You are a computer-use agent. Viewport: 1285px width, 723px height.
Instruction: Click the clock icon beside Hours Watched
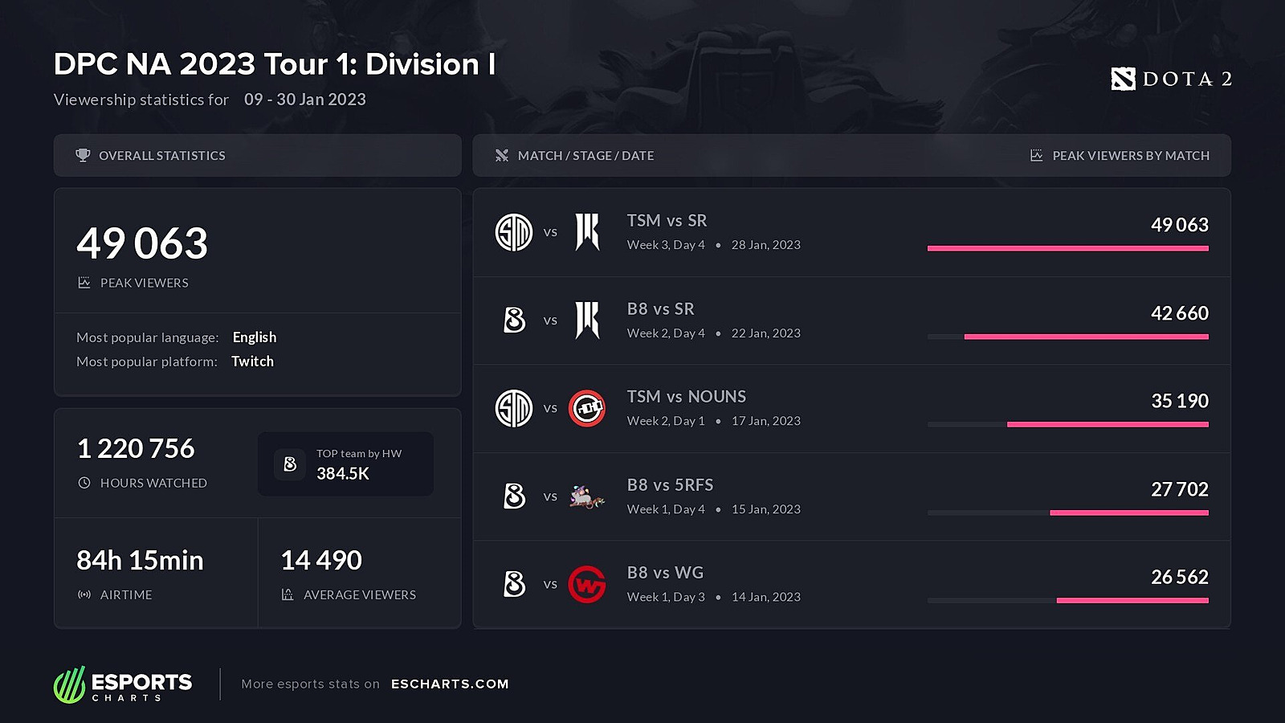pyautogui.click(x=84, y=483)
